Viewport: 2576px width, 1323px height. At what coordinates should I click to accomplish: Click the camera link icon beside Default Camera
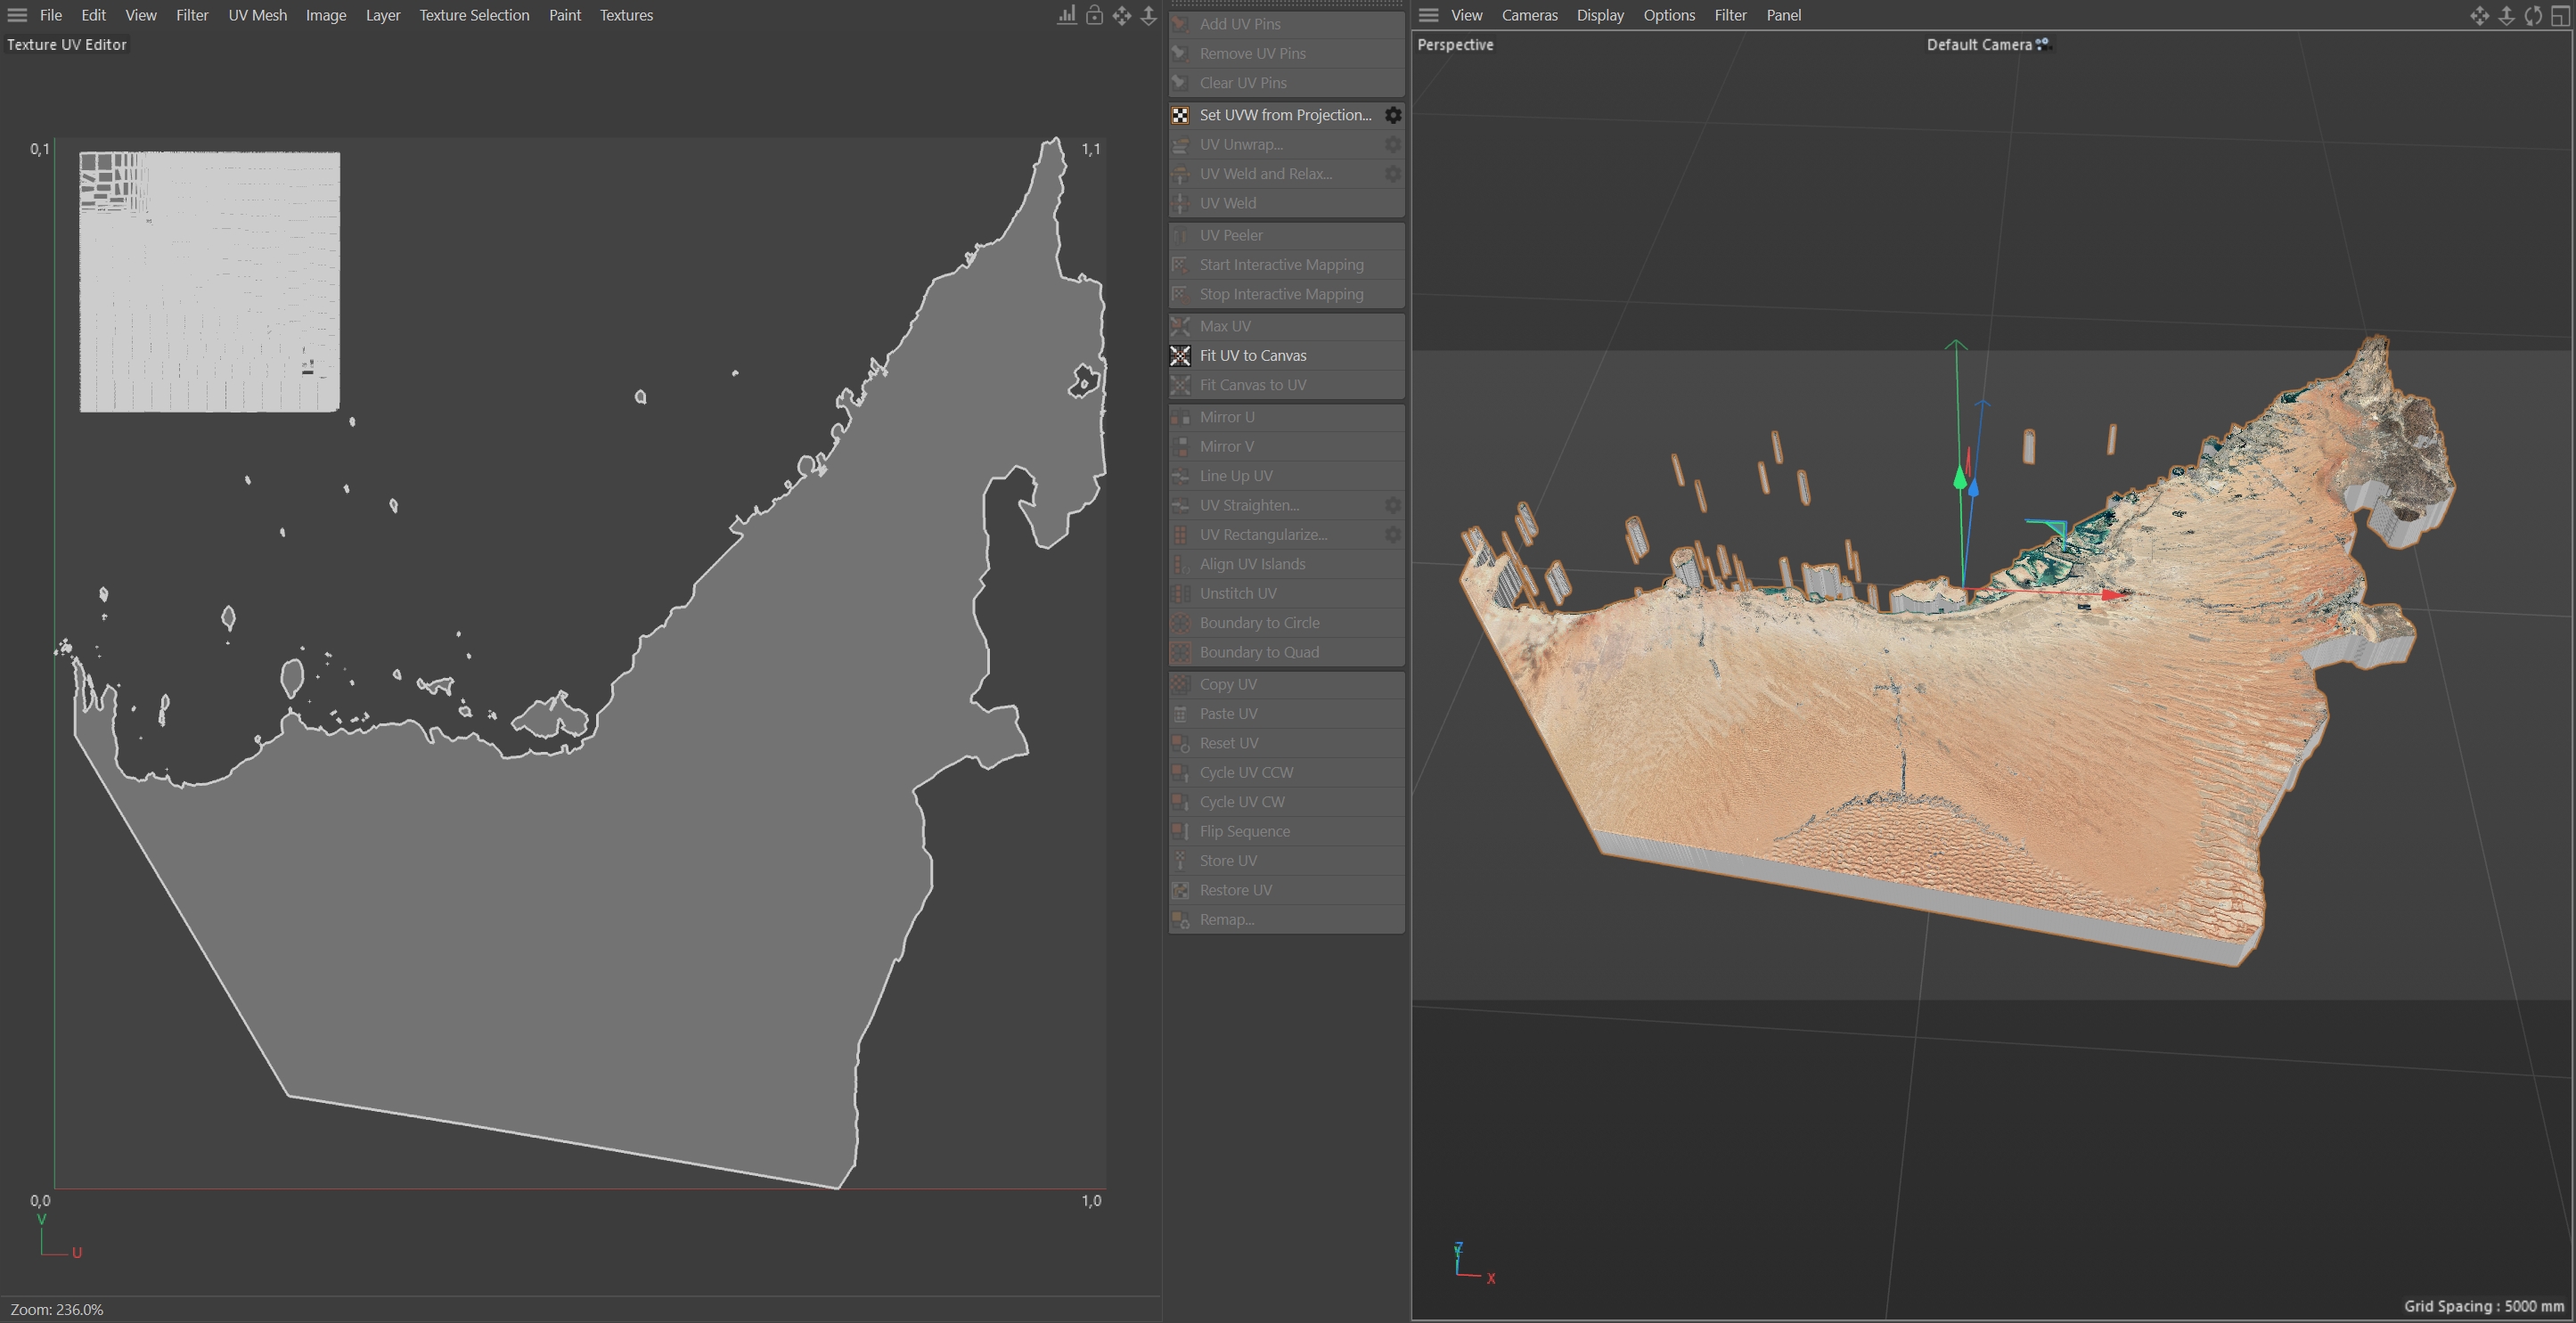point(2042,44)
